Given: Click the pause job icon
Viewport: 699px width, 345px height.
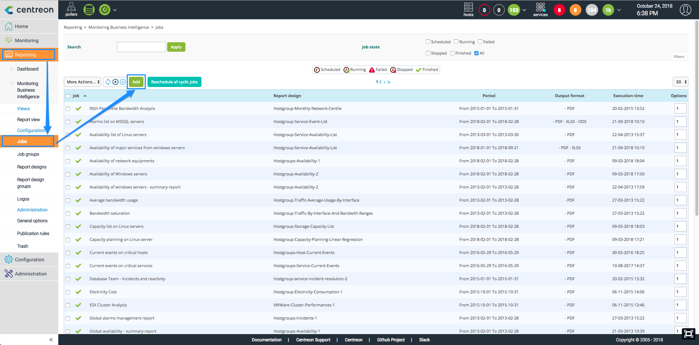Looking at the screenshot, I should [123, 82].
